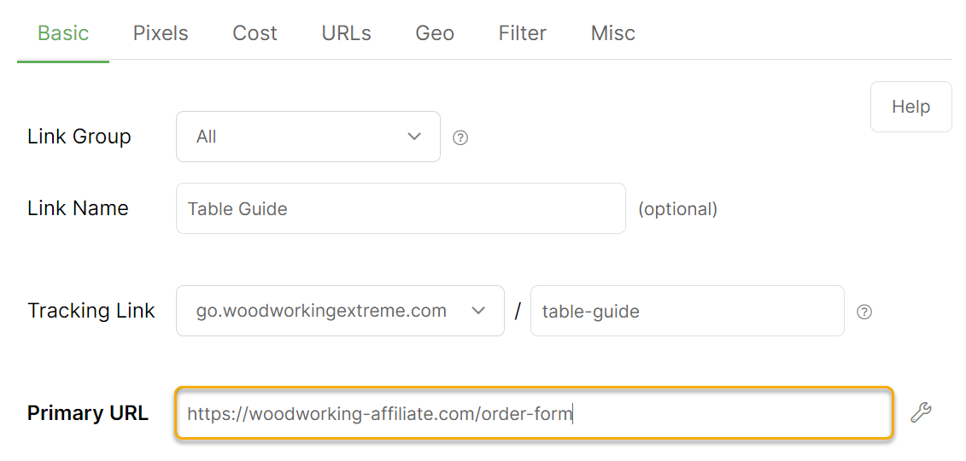Click inside the Primary URL input field
966x461 pixels.
click(534, 413)
